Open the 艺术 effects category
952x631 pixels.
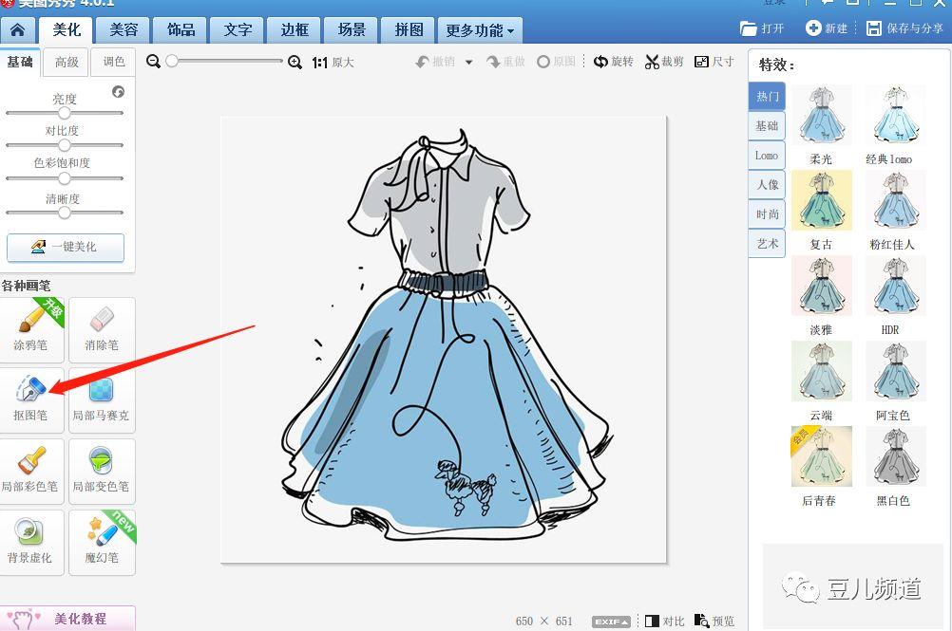tap(768, 244)
